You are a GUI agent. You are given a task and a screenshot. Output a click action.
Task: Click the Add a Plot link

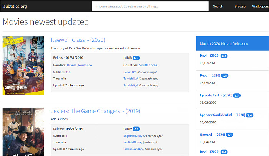pos(59,119)
